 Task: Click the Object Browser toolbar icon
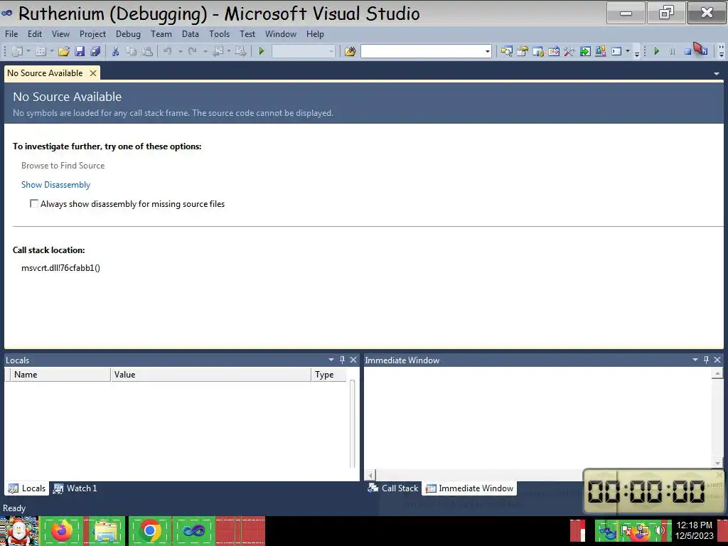click(x=538, y=51)
